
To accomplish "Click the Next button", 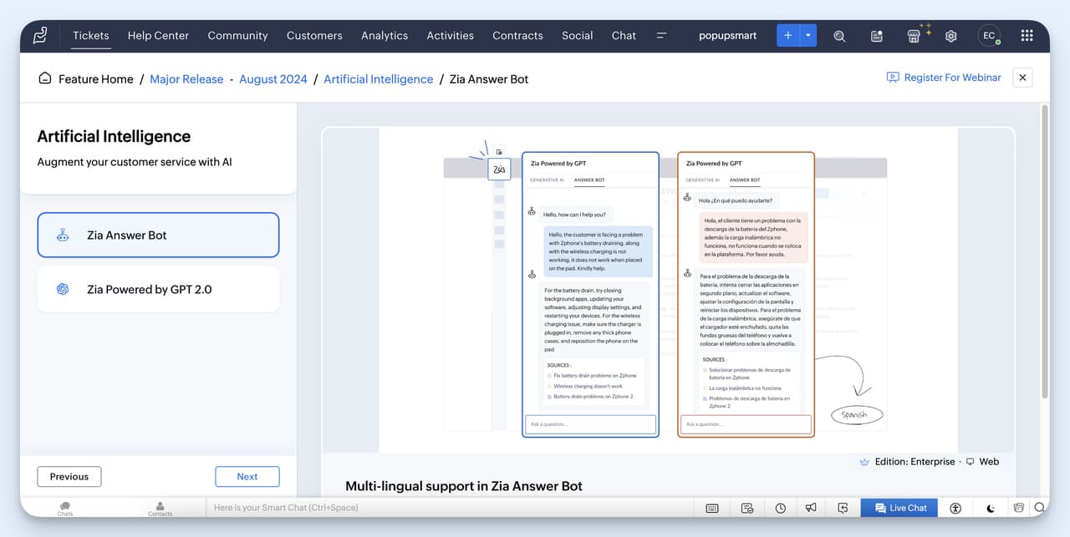I will [247, 477].
